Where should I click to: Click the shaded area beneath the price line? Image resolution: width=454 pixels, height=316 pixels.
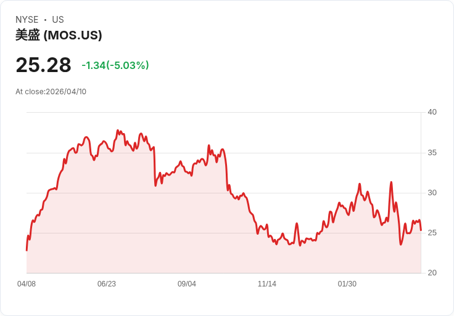coord(185,234)
